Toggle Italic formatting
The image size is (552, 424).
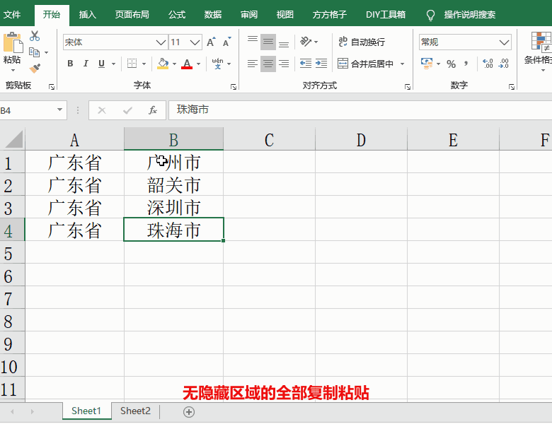click(x=86, y=64)
